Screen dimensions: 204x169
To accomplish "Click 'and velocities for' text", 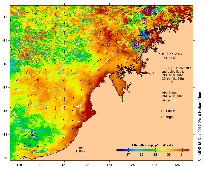I will click(x=173, y=72).
